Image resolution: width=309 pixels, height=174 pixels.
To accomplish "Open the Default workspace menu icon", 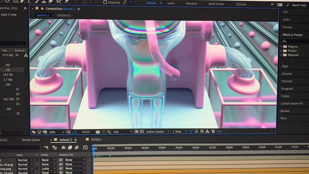I will click(x=161, y=3).
